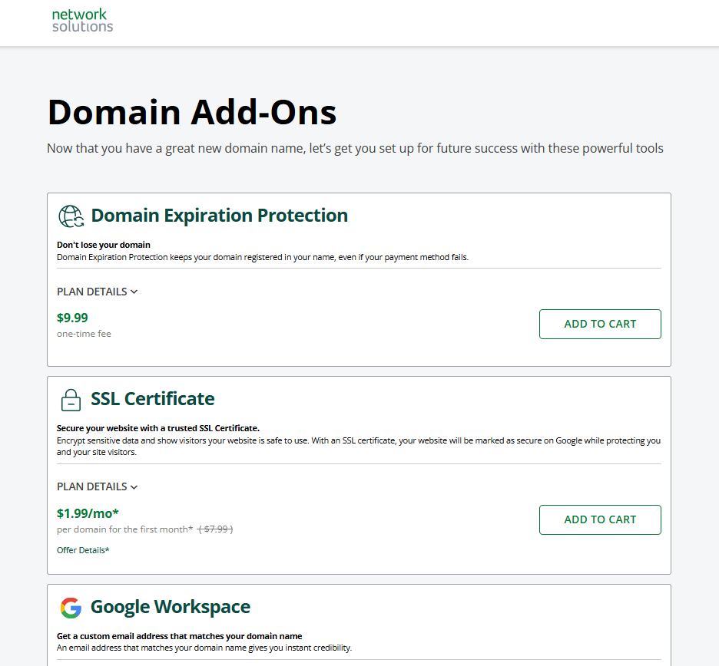Expand Plan Details for Domain Expiration Protection
719x666 pixels.
click(x=98, y=292)
